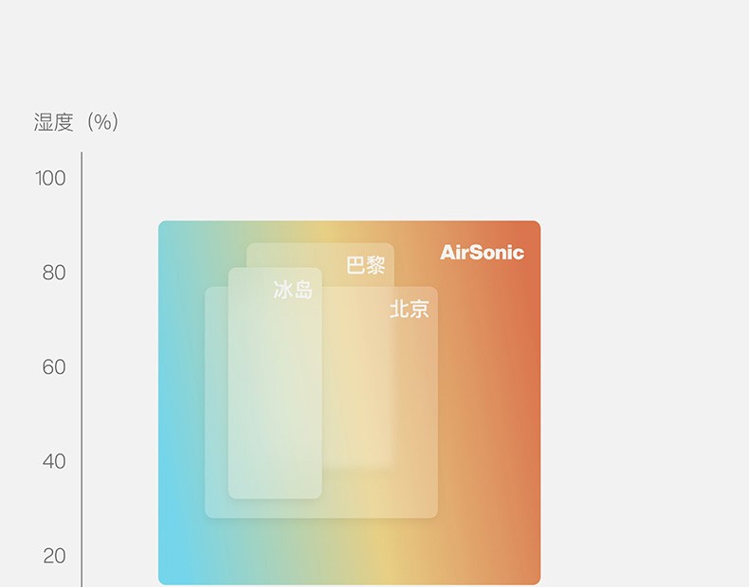Click the 巴黎 panel's top left corner area

[x=263, y=255]
